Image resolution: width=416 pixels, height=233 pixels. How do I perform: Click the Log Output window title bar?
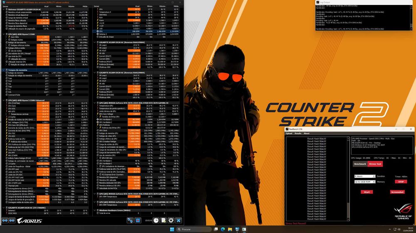[x=364, y=2]
